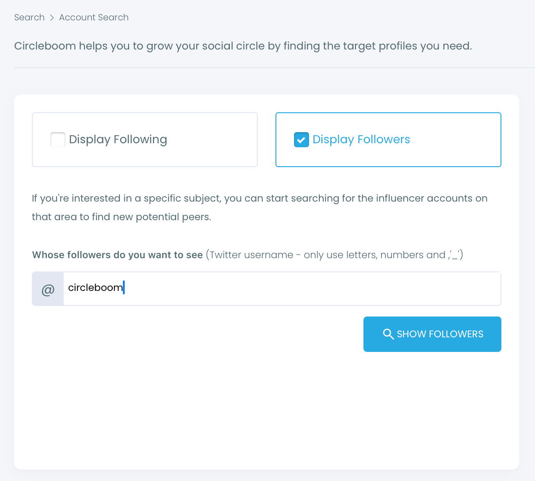Click the breadcrumb chevron separator

click(52, 18)
